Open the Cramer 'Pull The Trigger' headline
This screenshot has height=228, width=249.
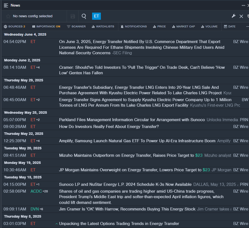[x=142, y=70]
